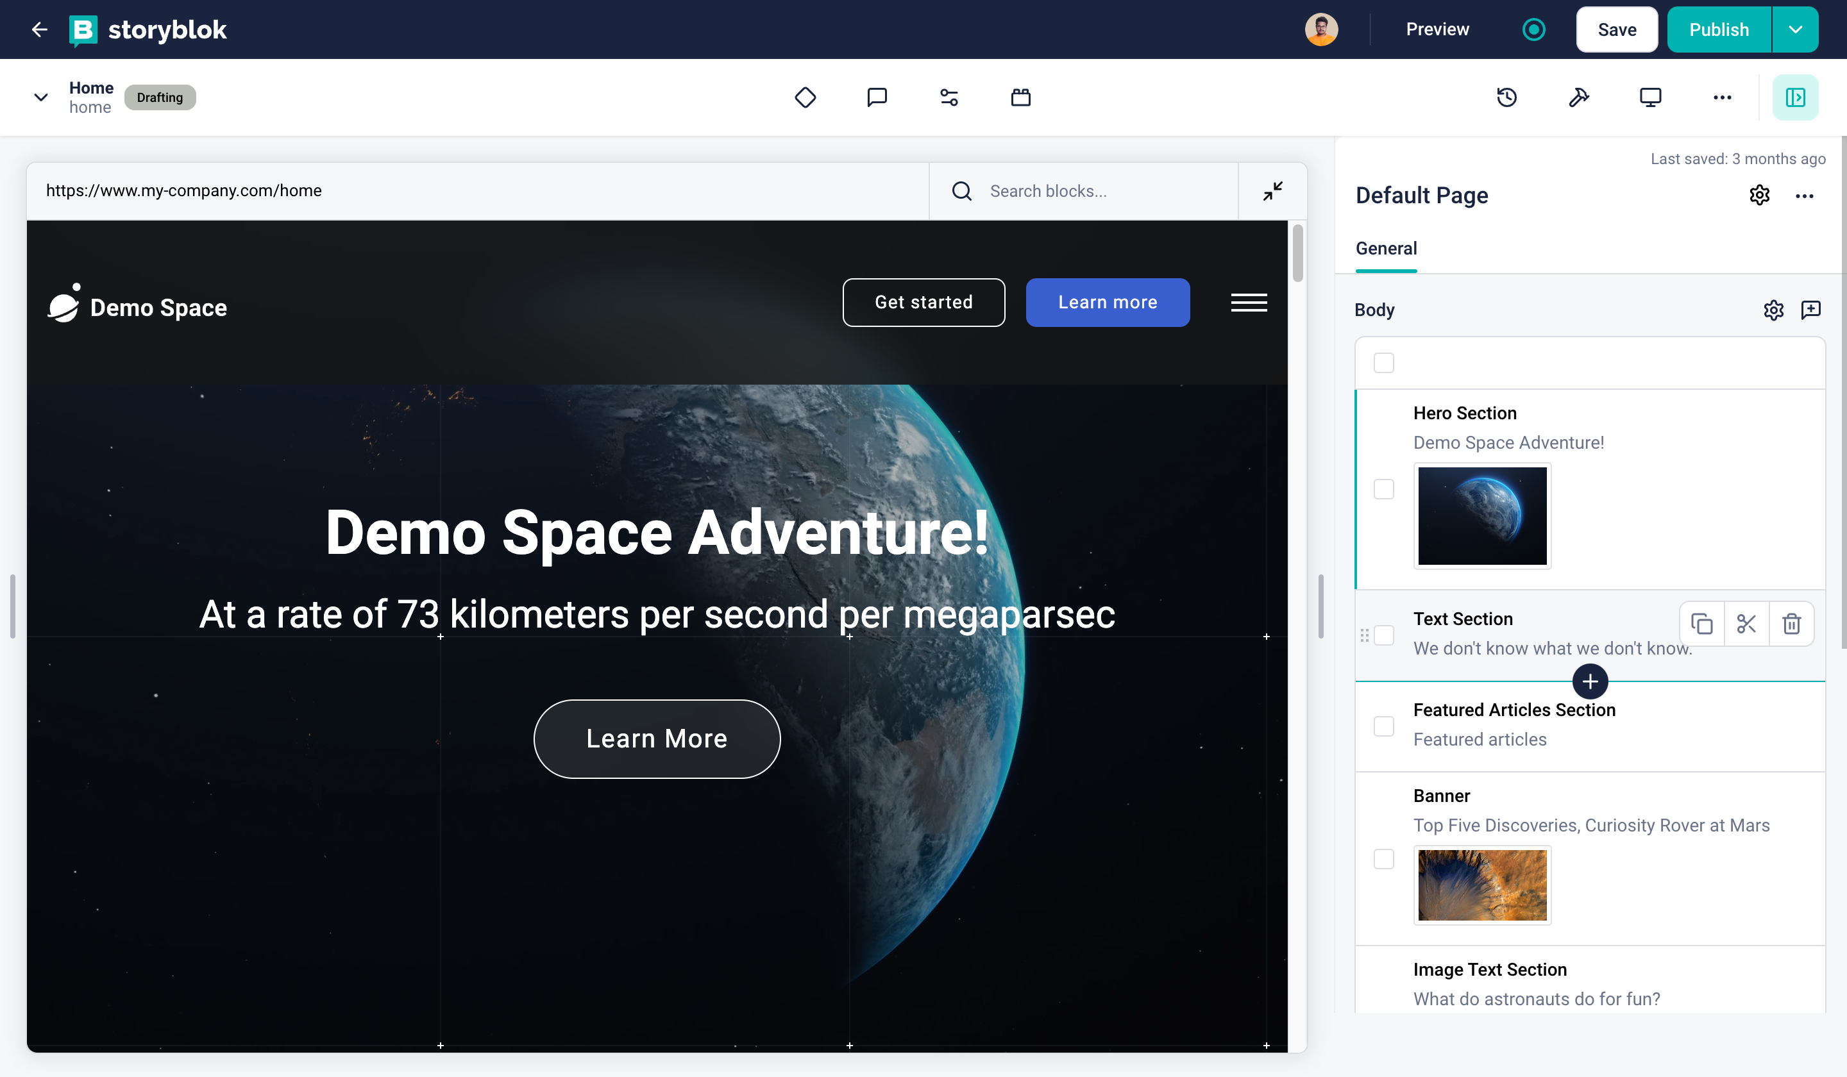The image size is (1847, 1077).
Task: Click the Home story title
Action: (x=91, y=88)
